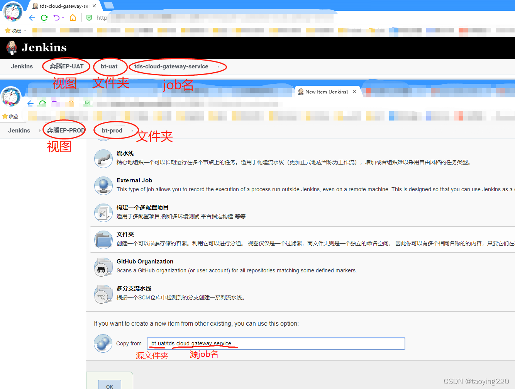Screen dimensions: 515x389
Task: Choose the 多分支流水线 item type title
Action: pyautogui.click(x=134, y=289)
